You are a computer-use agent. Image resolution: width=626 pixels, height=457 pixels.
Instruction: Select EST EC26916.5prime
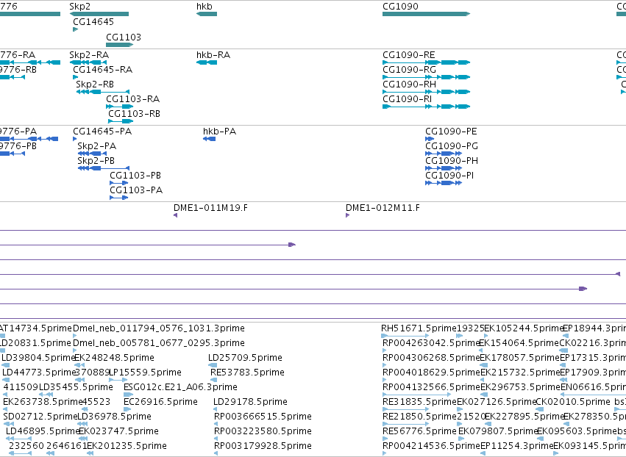click(x=160, y=402)
